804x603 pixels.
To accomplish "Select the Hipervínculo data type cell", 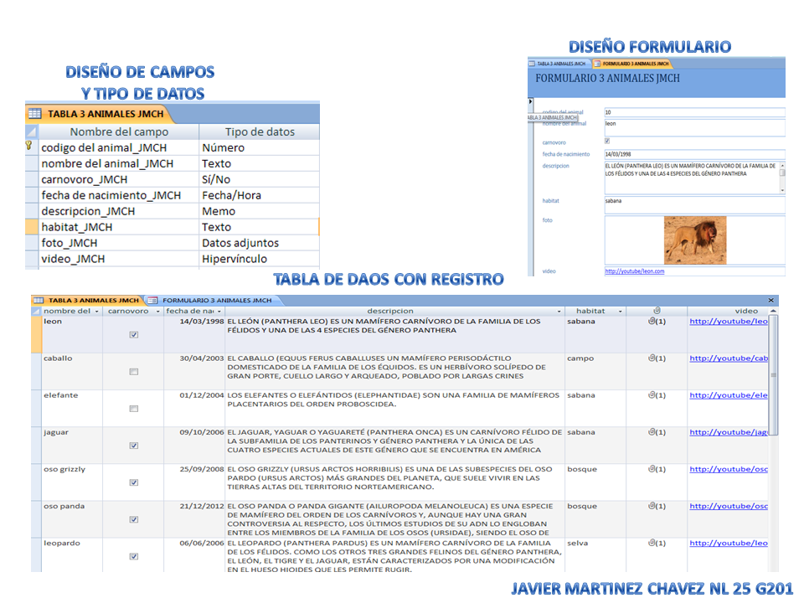I will [259, 259].
